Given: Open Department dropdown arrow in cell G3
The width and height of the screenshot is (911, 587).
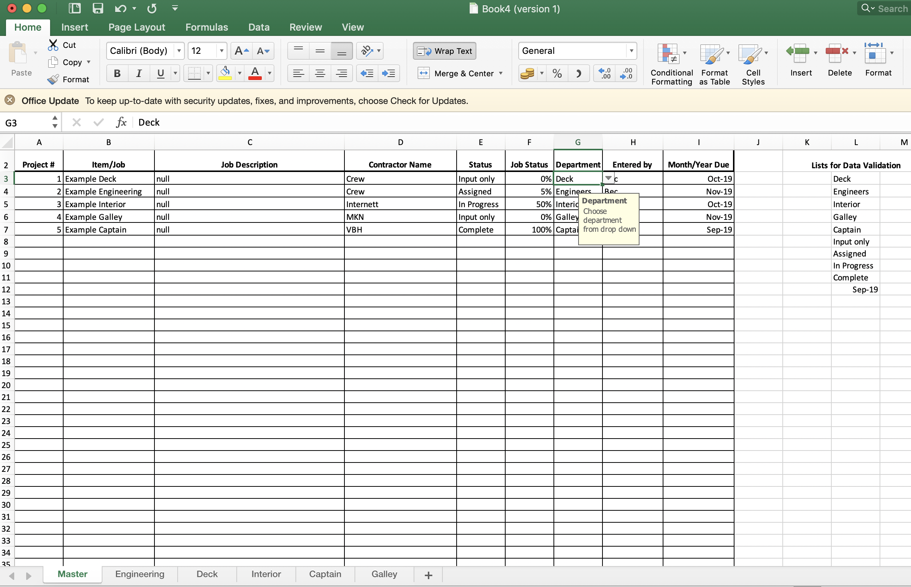Looking at the screenshot, I should coord(608,178).
